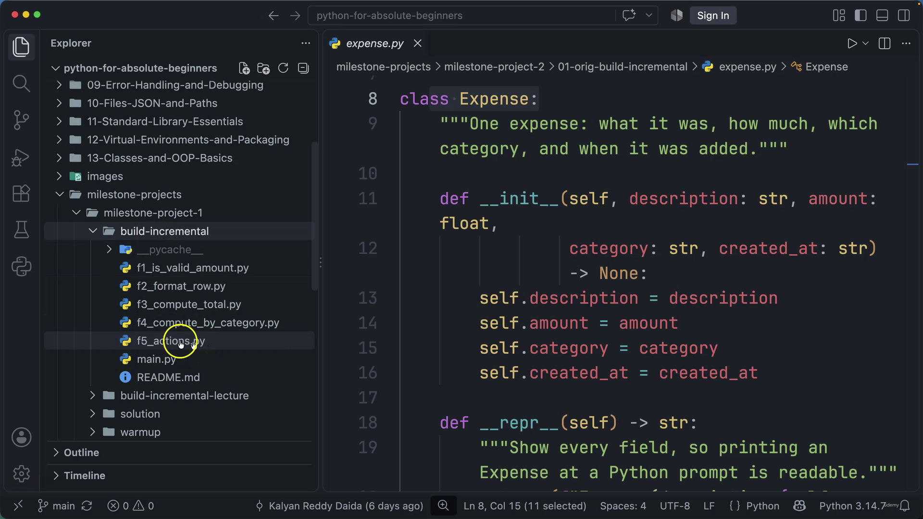Screen dimensions: 923x519
Task: Open the Testing flask icon
Action: 21,230
